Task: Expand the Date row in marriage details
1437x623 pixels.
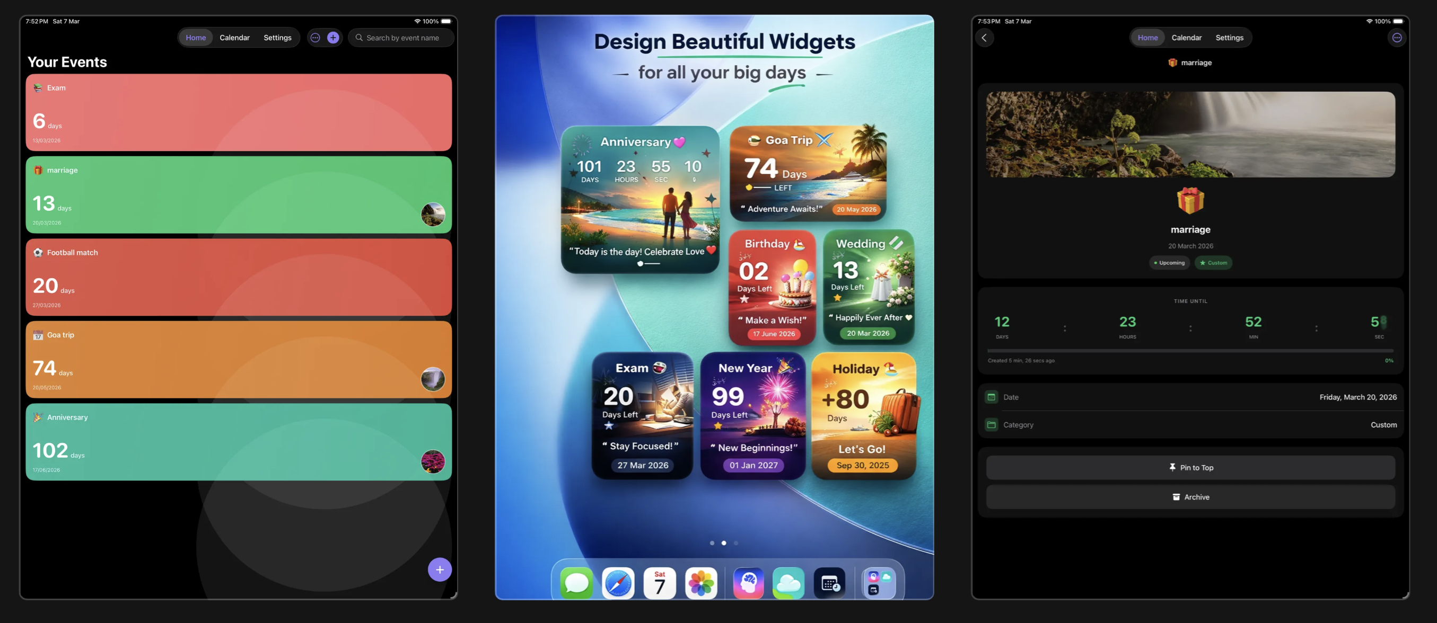Action: (x=1191, y=397)
